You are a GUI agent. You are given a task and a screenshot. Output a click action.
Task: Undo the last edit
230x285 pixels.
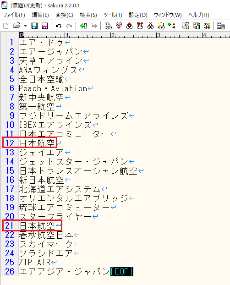point(59,26)
